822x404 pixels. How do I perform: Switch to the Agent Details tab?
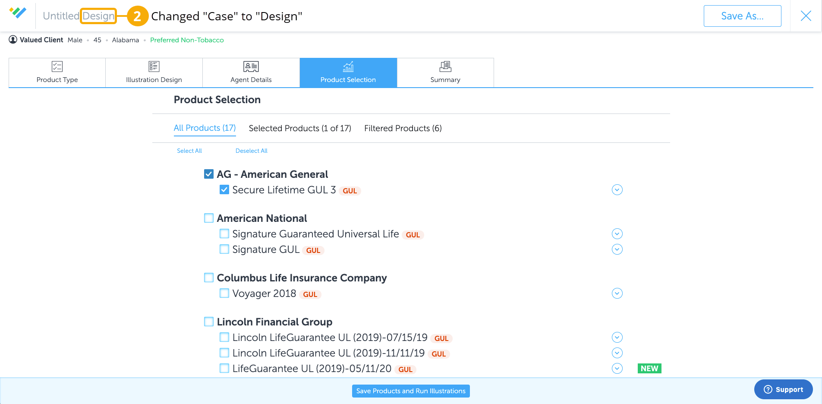pyautogui.click(x=251, y=73)
